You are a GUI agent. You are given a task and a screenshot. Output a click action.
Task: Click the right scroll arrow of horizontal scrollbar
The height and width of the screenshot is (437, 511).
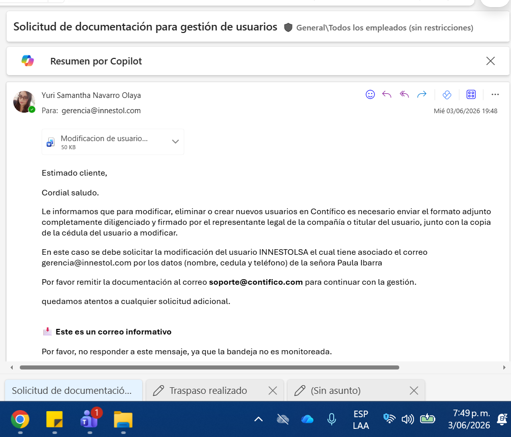[x=504, y=367]
